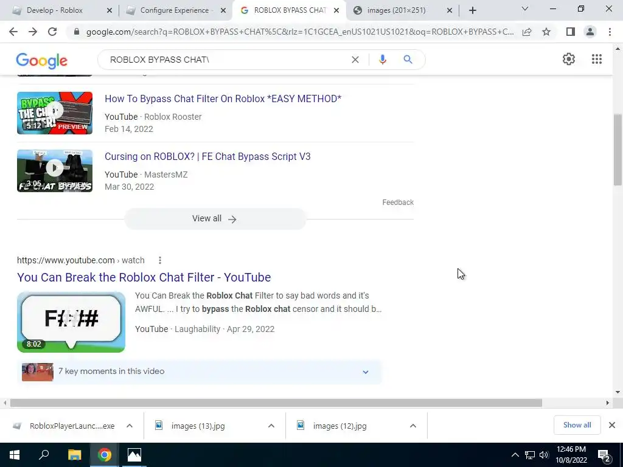Clear the Google search box with X
Screen dimensions: 623x467
coord(355,60)
